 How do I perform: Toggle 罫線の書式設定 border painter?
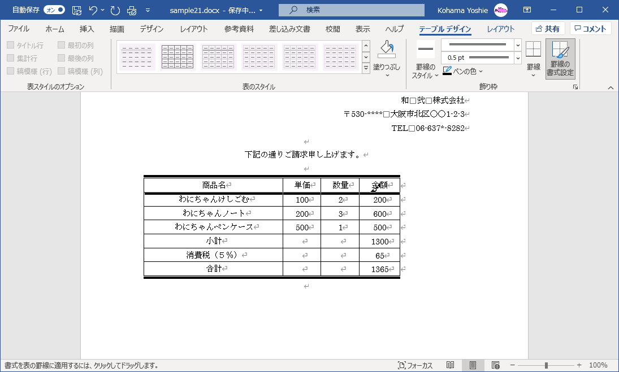(560, 59)
